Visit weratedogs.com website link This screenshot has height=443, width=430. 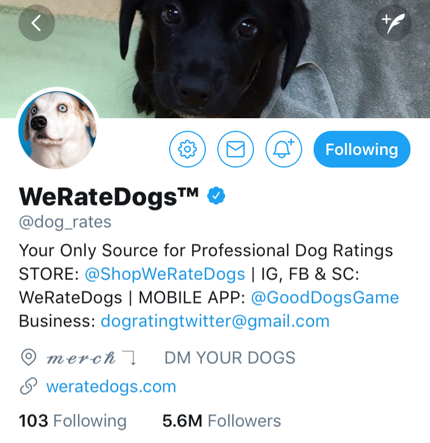click(111, 387)
